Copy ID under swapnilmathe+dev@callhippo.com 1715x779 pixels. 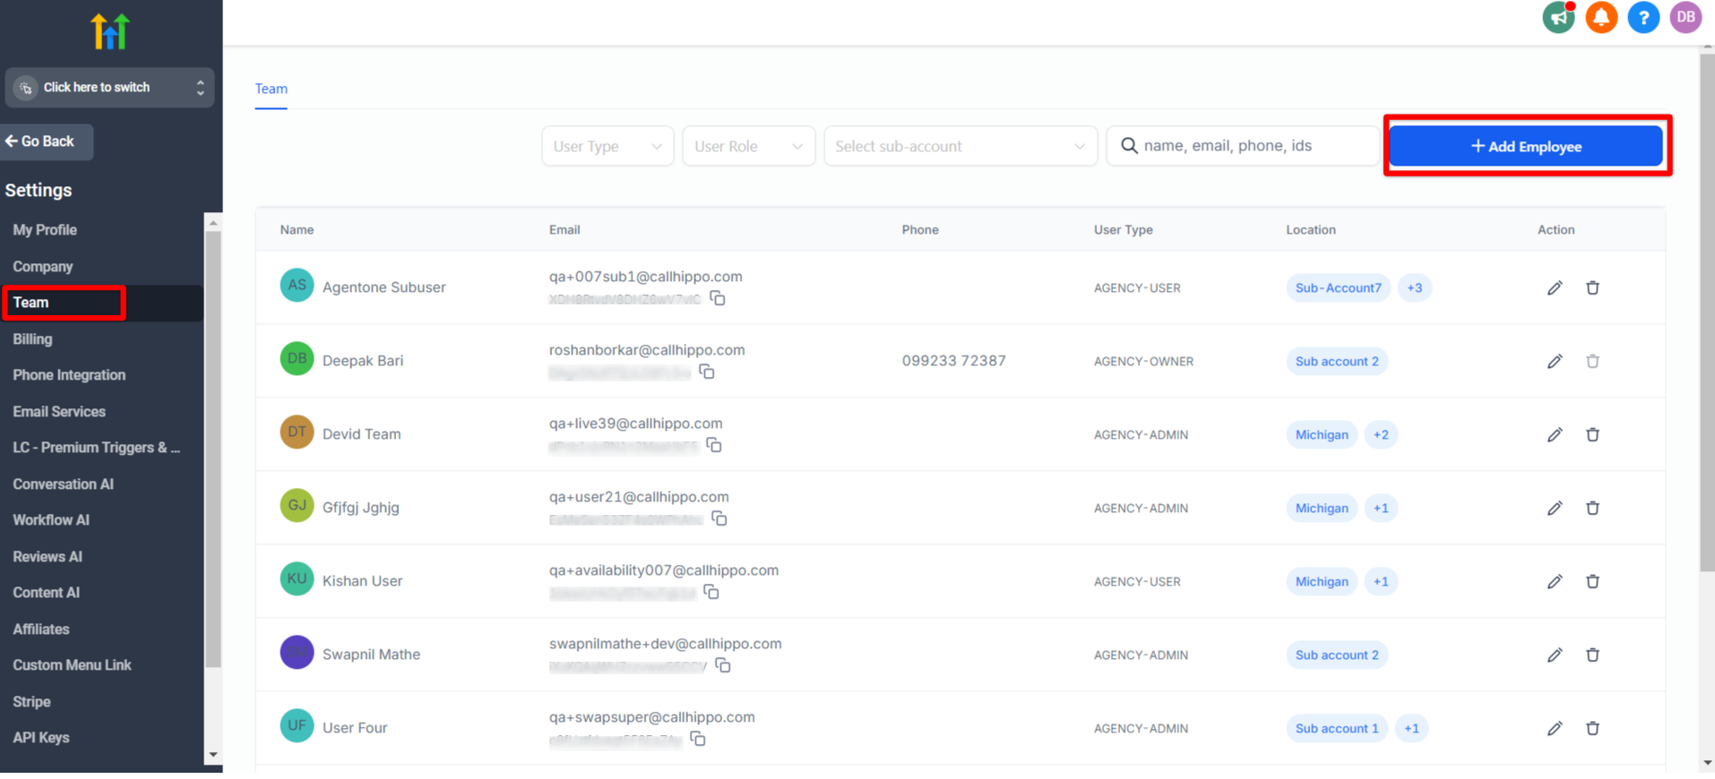[723, 665]
